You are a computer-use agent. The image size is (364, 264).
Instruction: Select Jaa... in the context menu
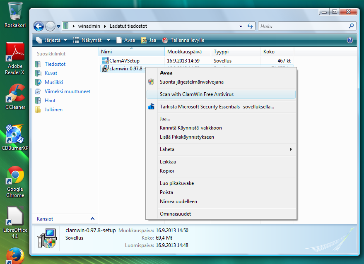coord(221,119)
